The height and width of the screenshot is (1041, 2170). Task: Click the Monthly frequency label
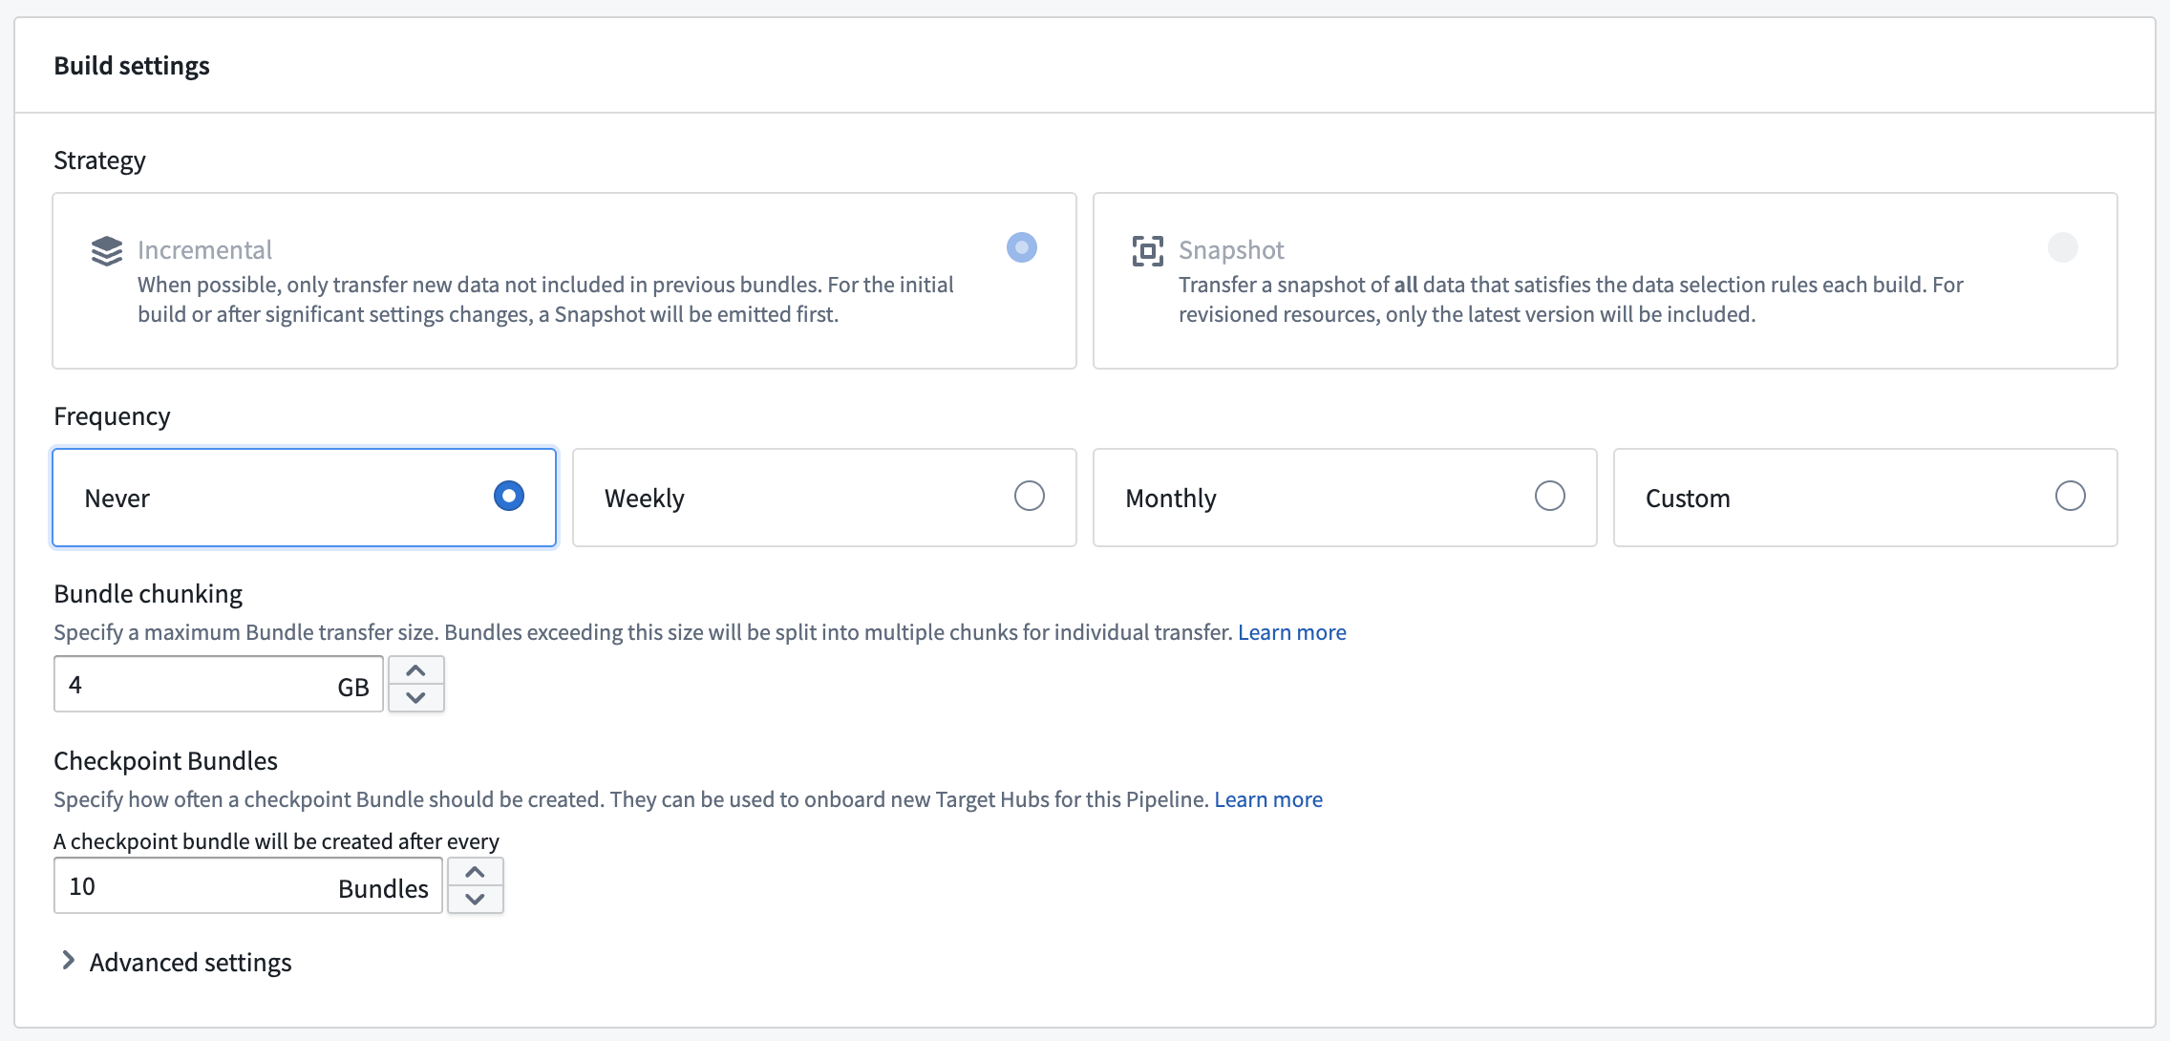tap(1170, 499)
